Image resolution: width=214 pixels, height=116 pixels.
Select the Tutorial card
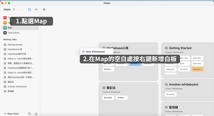click(x=184, y=64)
